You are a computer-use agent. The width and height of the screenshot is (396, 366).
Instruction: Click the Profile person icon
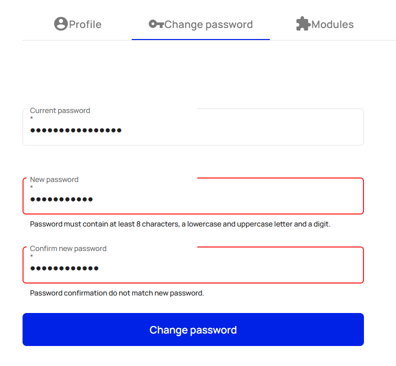(x=61, y=24)
